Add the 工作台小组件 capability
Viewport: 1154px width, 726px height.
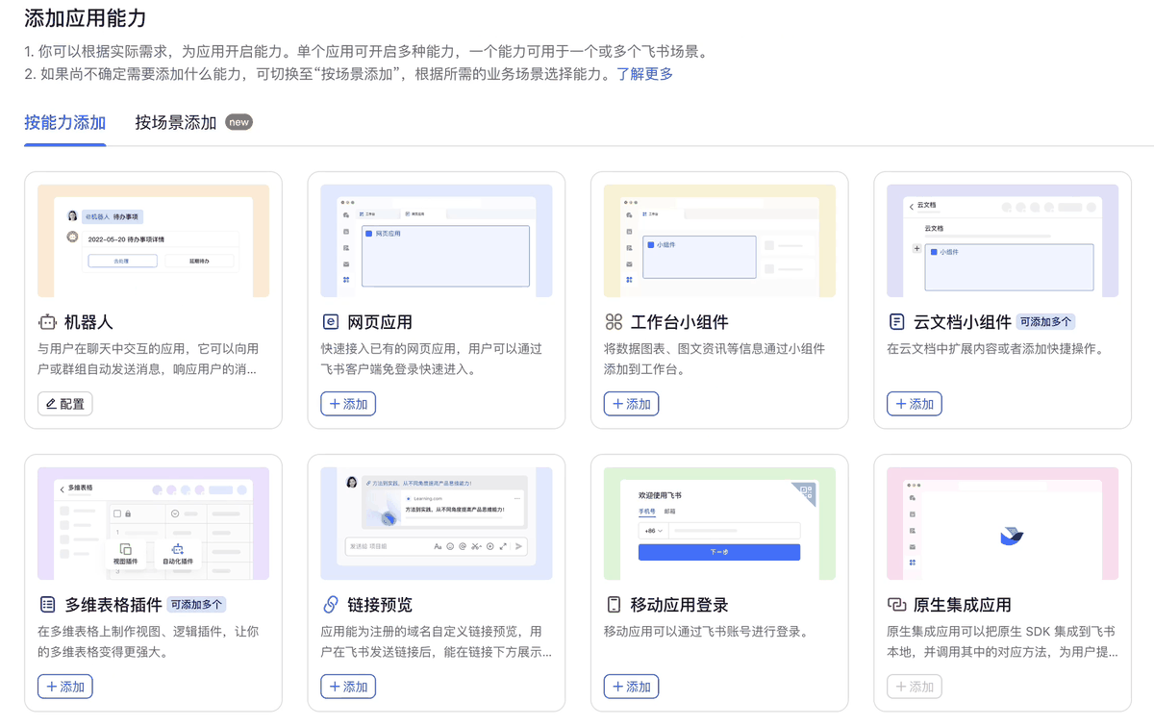632,404
